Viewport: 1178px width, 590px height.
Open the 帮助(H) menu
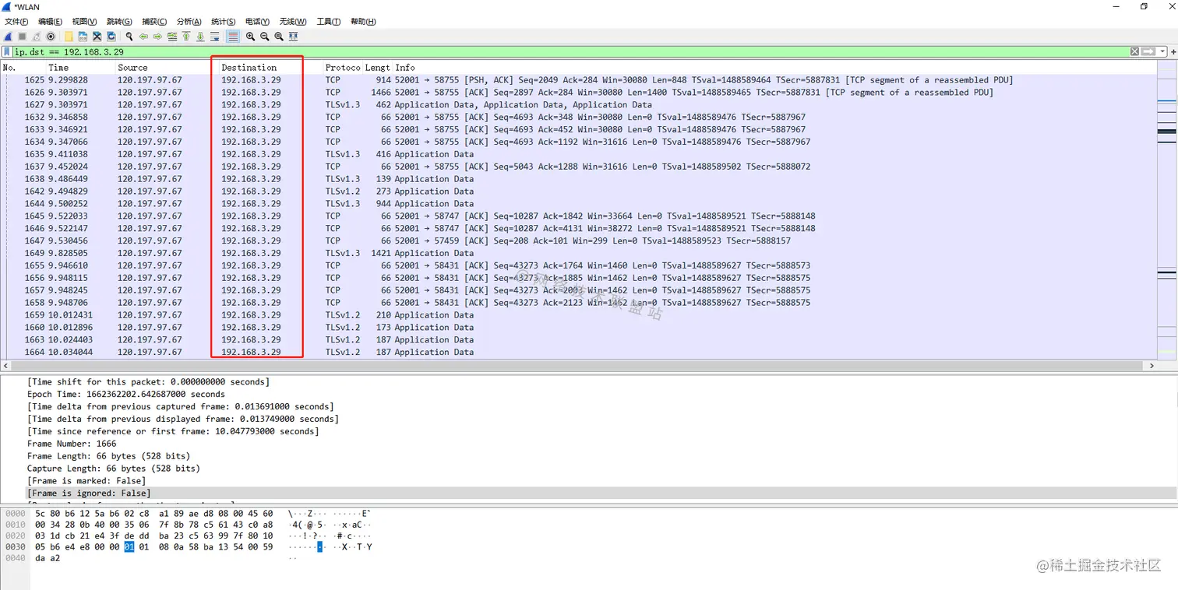click(x=363, y=22)
